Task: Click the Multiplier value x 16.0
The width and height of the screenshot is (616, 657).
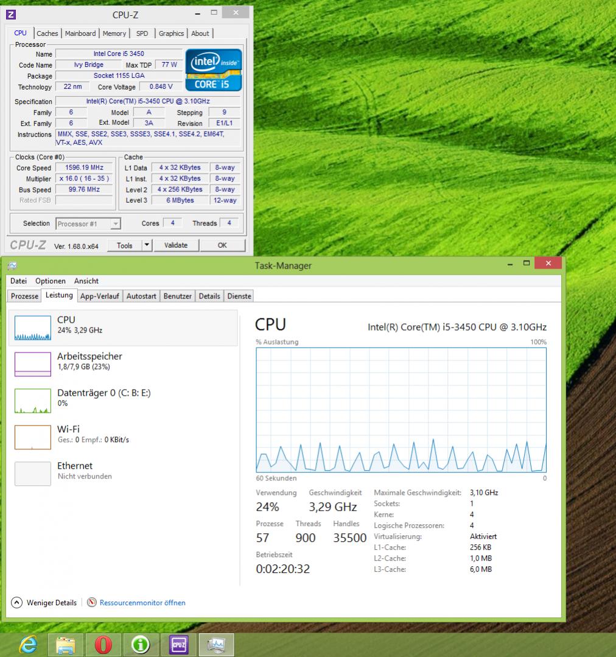Action: [x=84, y=178]
